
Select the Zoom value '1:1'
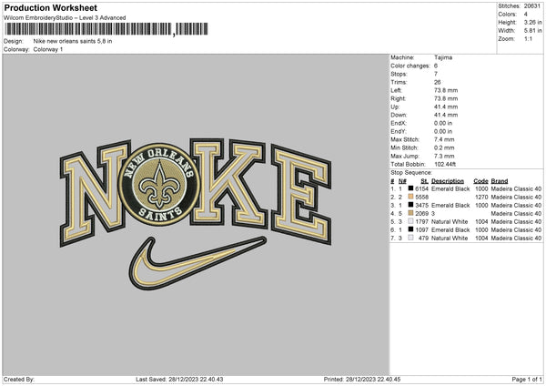528,38
